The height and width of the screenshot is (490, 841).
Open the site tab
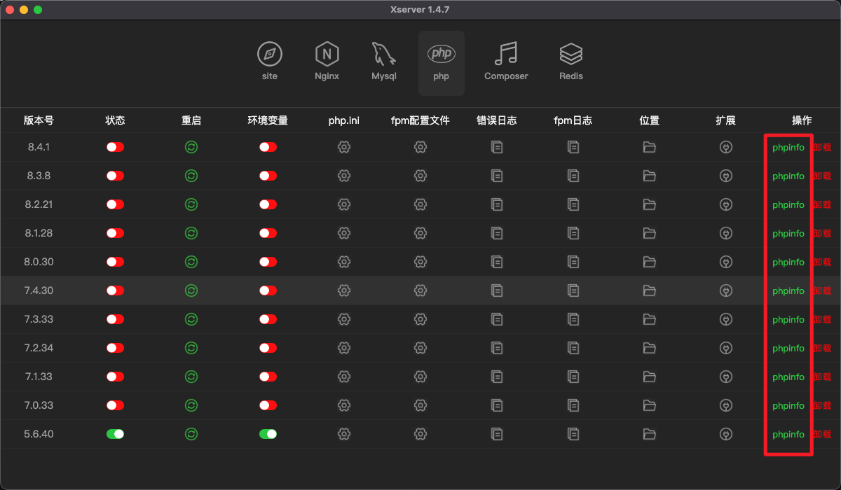click(269, 62)
